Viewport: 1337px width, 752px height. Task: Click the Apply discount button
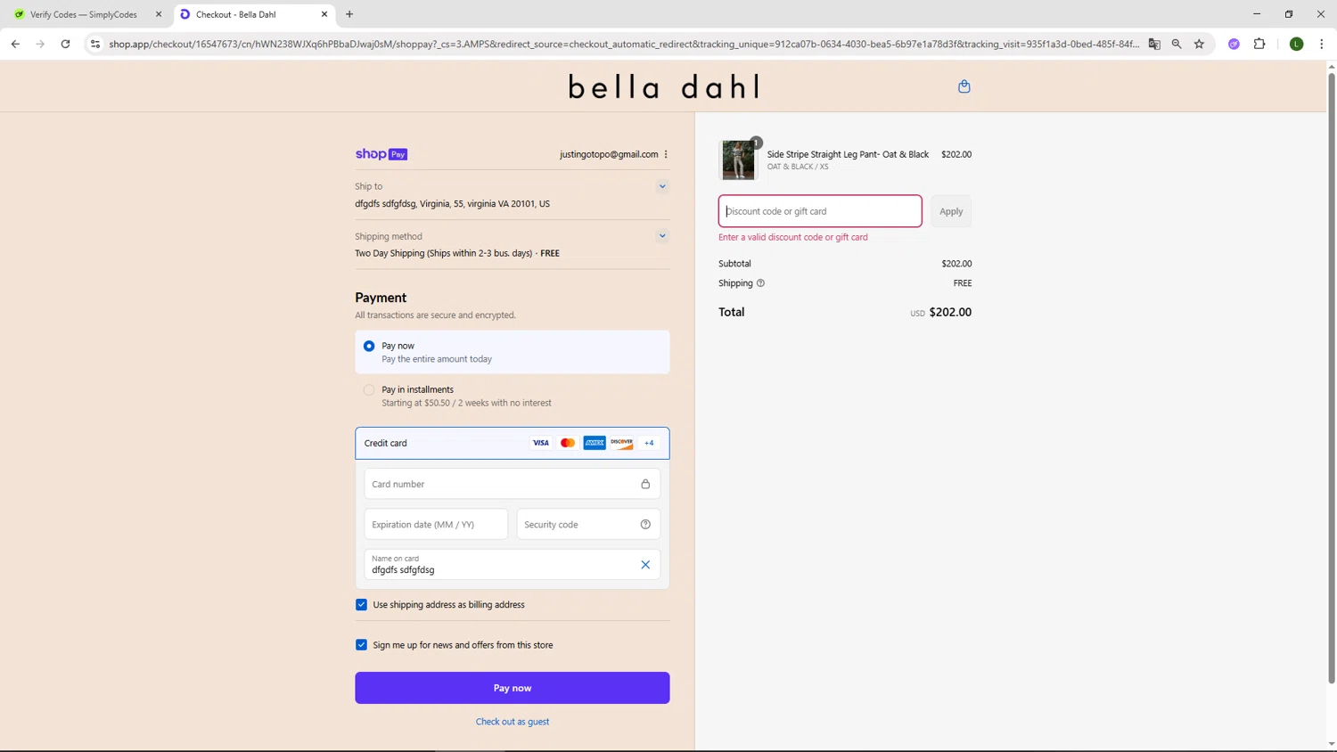pyautogui.click(x=951, y=211)
